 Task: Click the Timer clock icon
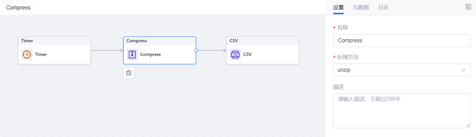pos(27,54)
